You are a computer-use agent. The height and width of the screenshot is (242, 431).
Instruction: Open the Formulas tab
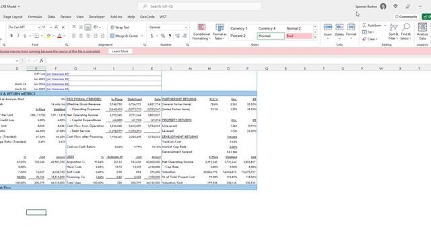[35, 17]
